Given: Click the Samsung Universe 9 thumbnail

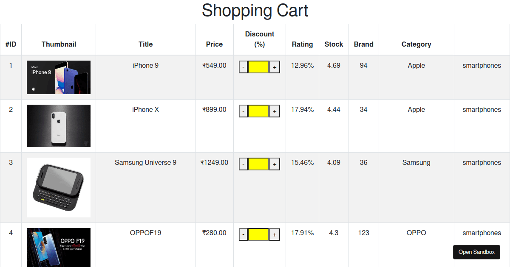Looking at the screenshot, I should click(58, 187).
